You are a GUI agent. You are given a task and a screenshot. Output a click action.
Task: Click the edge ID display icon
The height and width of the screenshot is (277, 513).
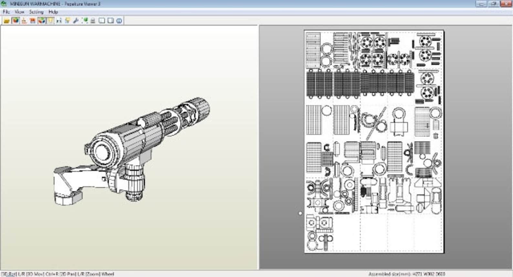pyautogui.click(x=59, y=21)
